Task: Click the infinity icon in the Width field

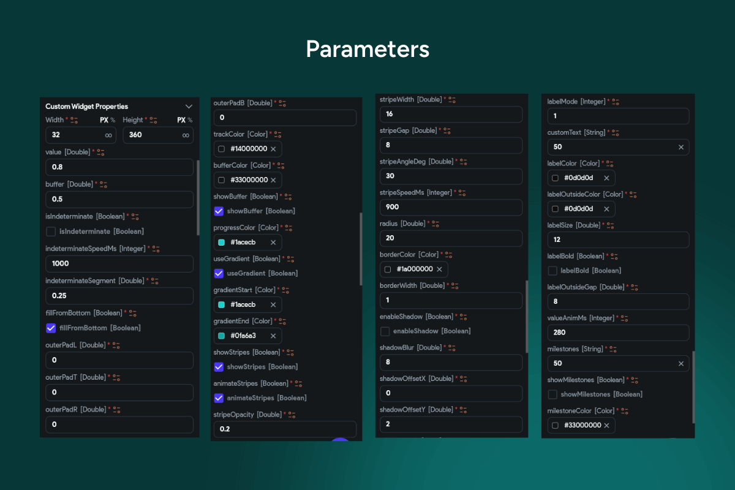Action: [108, 135]
